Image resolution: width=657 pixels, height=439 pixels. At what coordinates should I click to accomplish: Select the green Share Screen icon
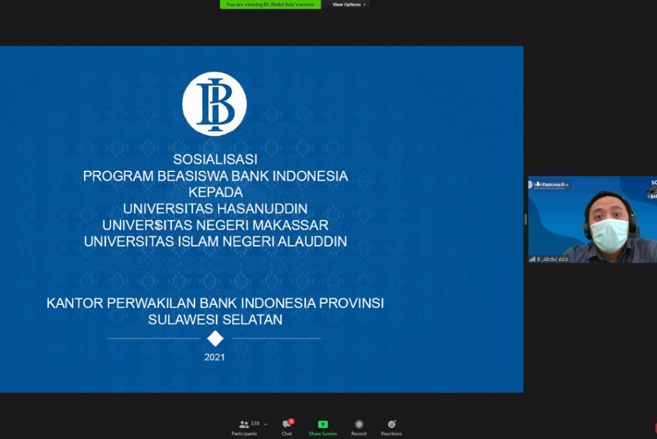tap(322, 424)
